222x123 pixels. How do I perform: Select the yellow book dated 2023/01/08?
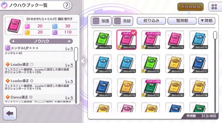point(199,88)
